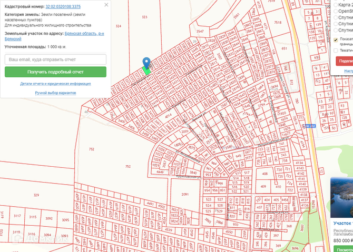
Task: Click parcel 3575 on the map
Action: [191, 148]
